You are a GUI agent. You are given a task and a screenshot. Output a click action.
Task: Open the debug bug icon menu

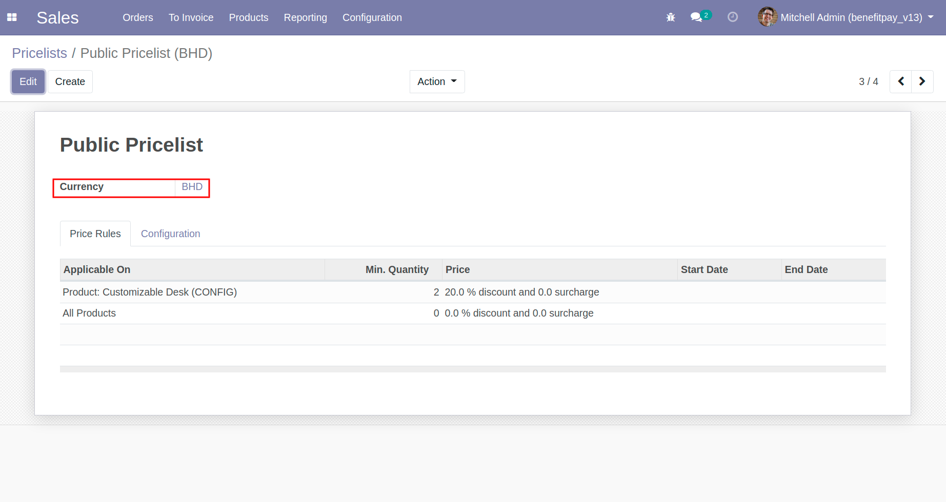point(671,17)
